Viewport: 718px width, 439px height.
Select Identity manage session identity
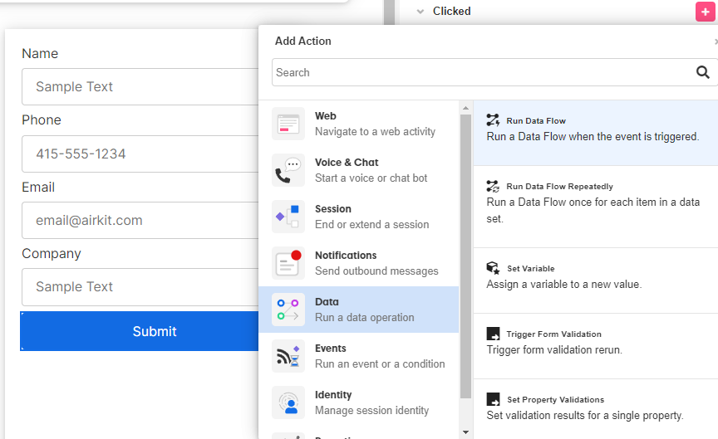click(358, 402)
